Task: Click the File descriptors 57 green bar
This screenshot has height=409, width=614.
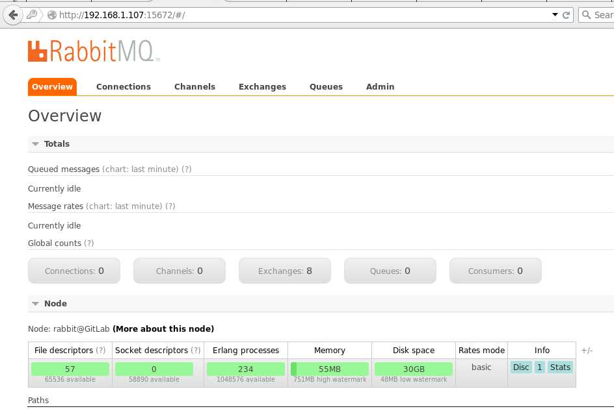Action: click(x=70, y=369)
